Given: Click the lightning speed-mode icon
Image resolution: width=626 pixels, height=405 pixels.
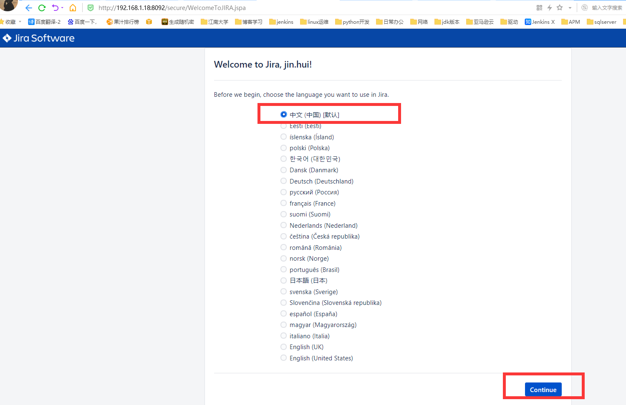Looking at the screenshot, I should coord(550,8).
